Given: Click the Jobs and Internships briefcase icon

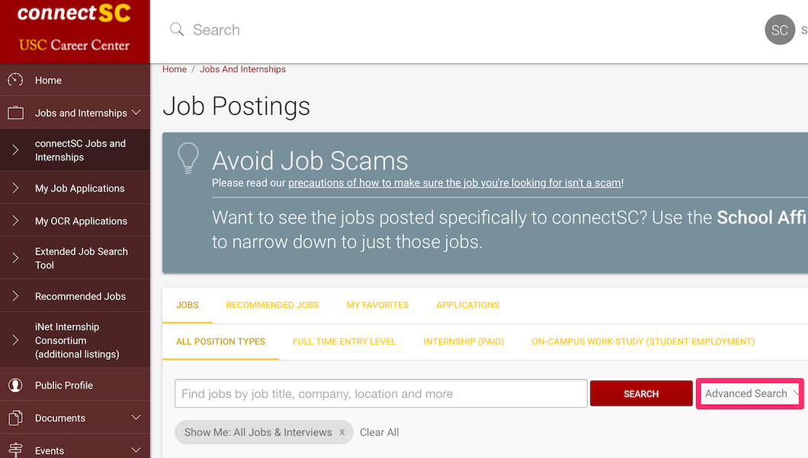Looking at the screenshot, I should tap(15, 113).
